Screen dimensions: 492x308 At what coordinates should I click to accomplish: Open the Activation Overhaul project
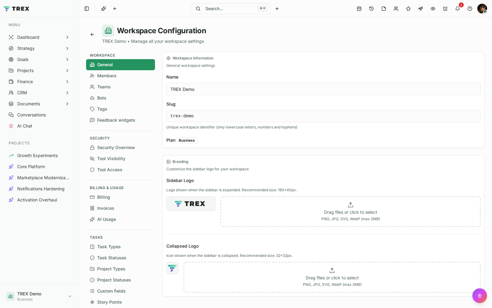coord(39,200)
